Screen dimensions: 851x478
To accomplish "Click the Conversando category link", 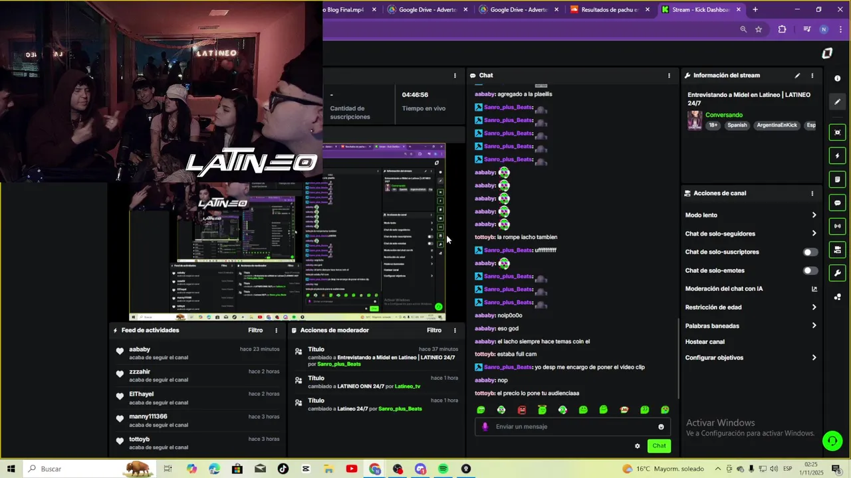I will (x=723, y=116).
